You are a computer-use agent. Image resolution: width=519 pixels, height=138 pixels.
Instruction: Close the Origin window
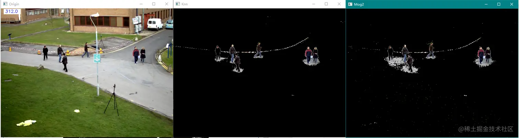click(167, 4)
